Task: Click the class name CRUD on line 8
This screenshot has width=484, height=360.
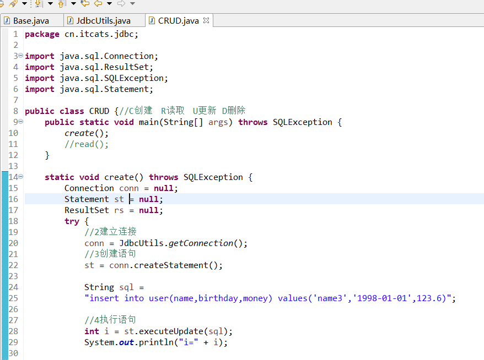Action: tap(99, 111)
